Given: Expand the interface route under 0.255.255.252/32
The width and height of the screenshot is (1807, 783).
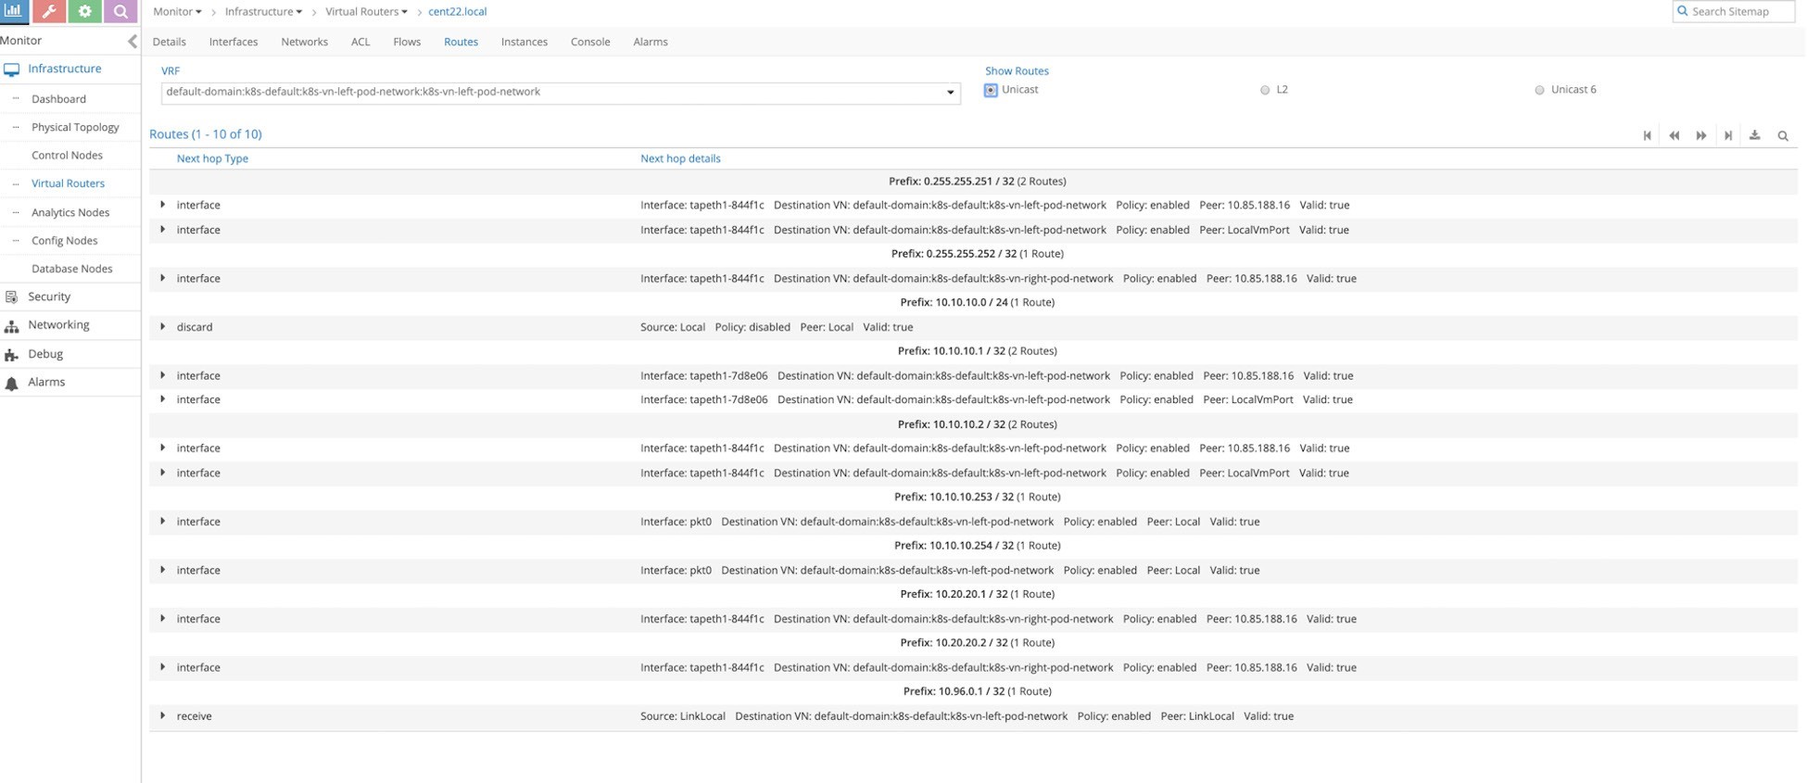Looking at the screenshot, I should (163, 278).
